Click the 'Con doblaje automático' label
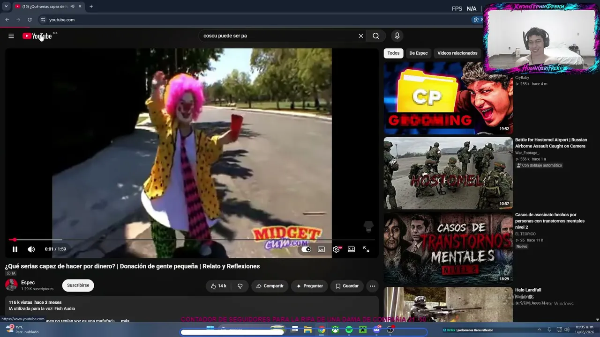Viewport: 600px width, 337px height. pyautogui.click(x=539, y=165)
